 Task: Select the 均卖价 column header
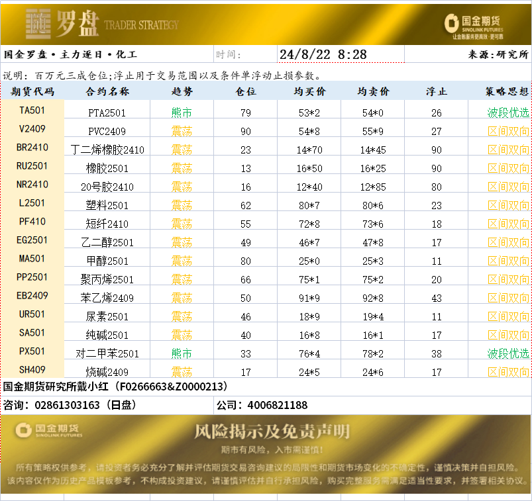coord(373,91)
